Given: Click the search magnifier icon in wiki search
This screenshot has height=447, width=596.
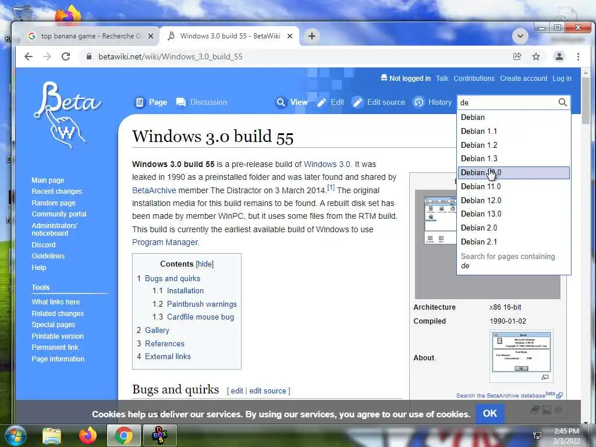Looking at the screenshot, I should (563, 102).
